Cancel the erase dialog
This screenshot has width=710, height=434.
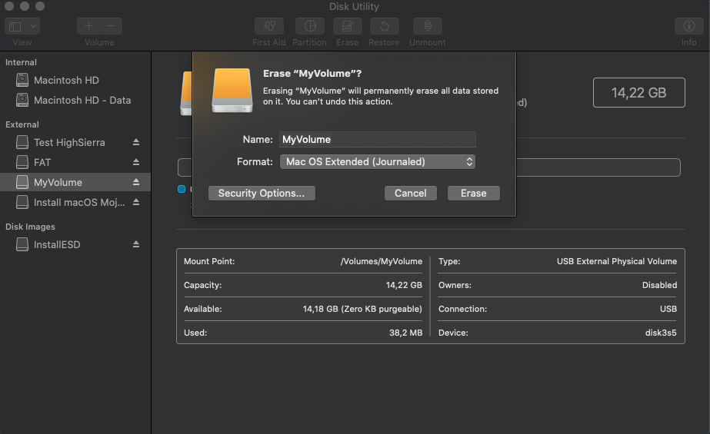tap(411, 193)
